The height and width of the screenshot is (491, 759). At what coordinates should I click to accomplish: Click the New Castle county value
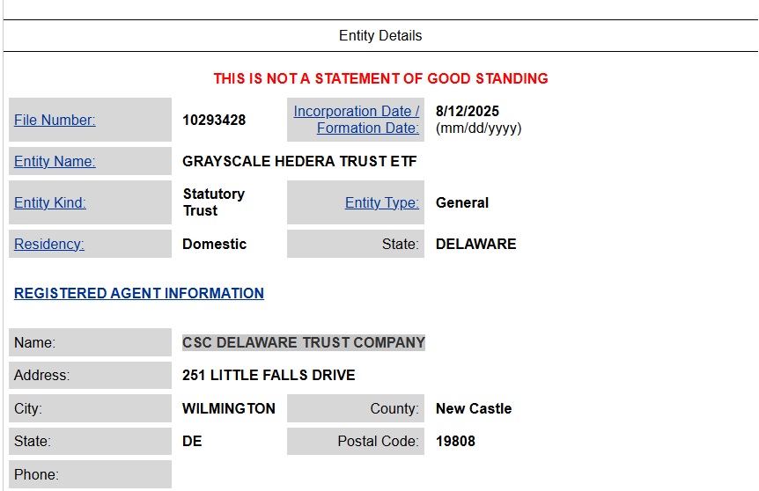tap(474, 408)
